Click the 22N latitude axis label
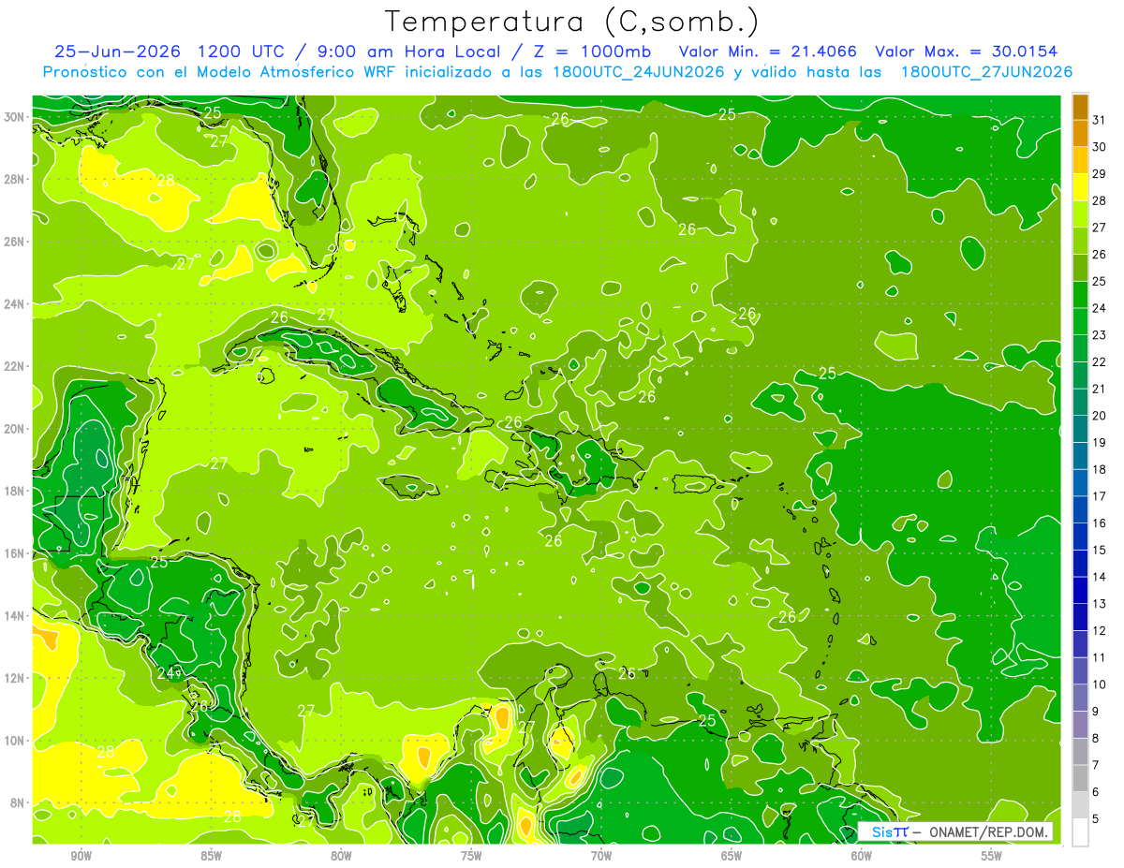The width and height of the screenshot is (1124, 868). coord(15,366)
